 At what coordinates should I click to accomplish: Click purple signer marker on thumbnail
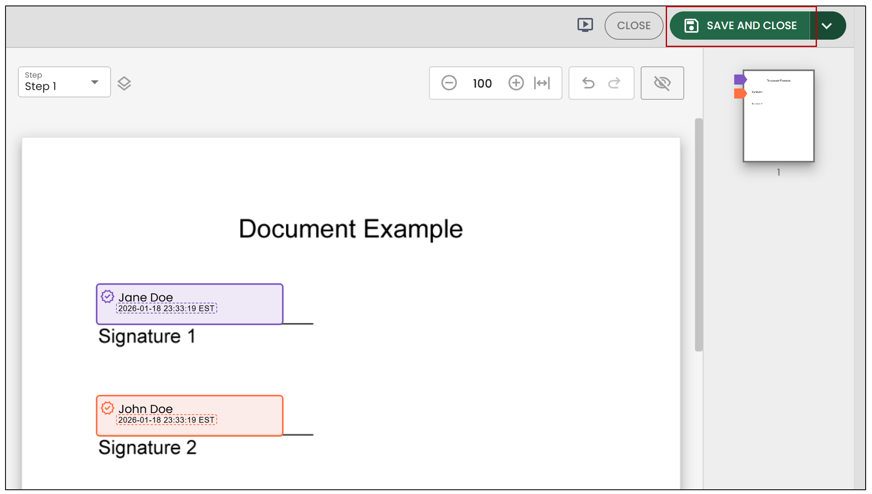pyautogui.click(x=740, y=79)
